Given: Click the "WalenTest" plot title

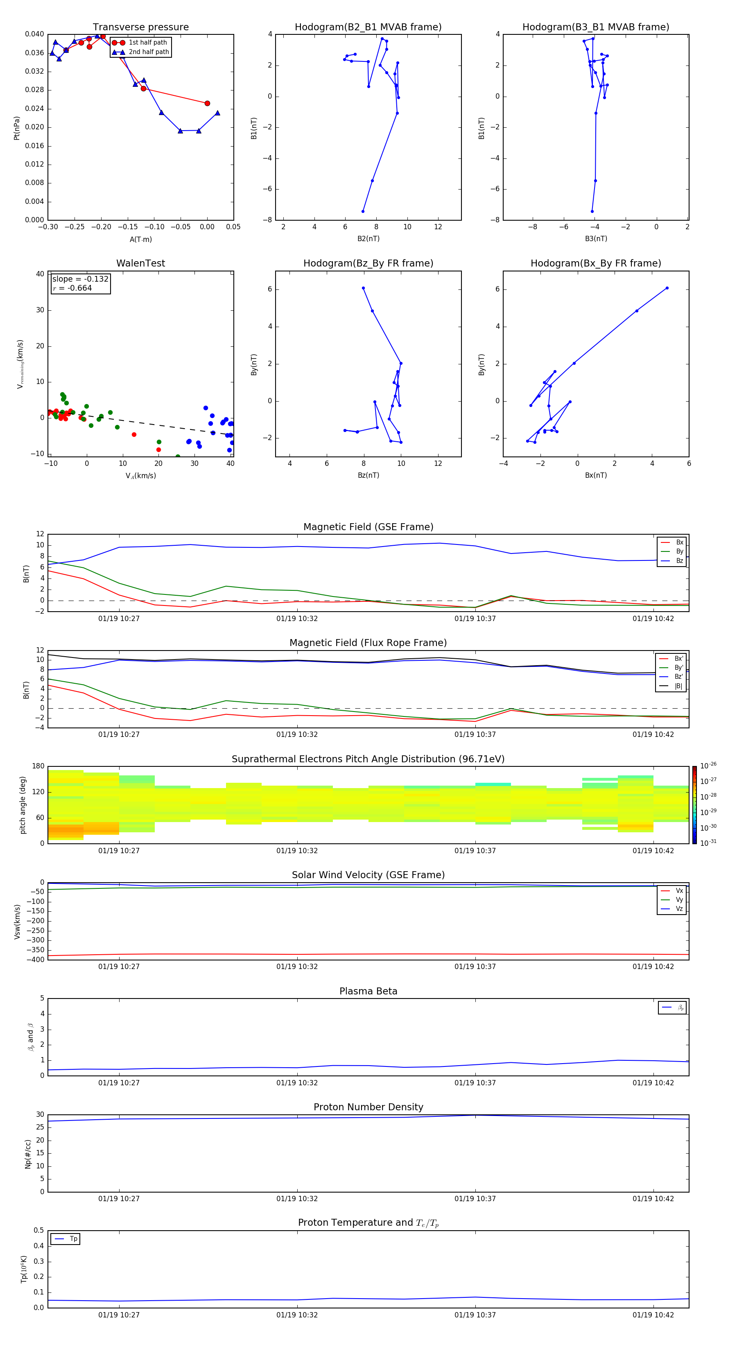Looking at the screenshot, I should pyautogui.click(x=140, y=263).
